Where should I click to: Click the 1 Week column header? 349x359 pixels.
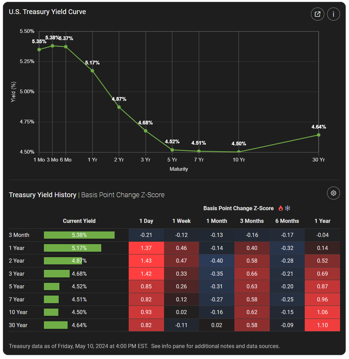click(x=181, y=221)
